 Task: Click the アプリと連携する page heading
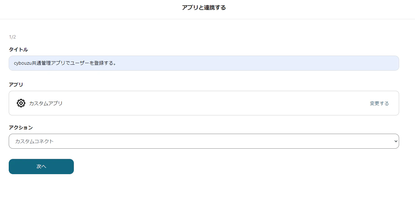click(204, 7)
